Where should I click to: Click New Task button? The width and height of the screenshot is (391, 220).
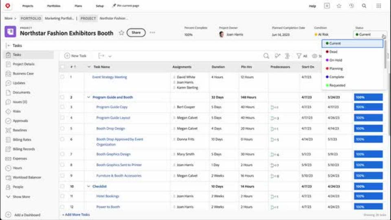[x=75, y=56]
